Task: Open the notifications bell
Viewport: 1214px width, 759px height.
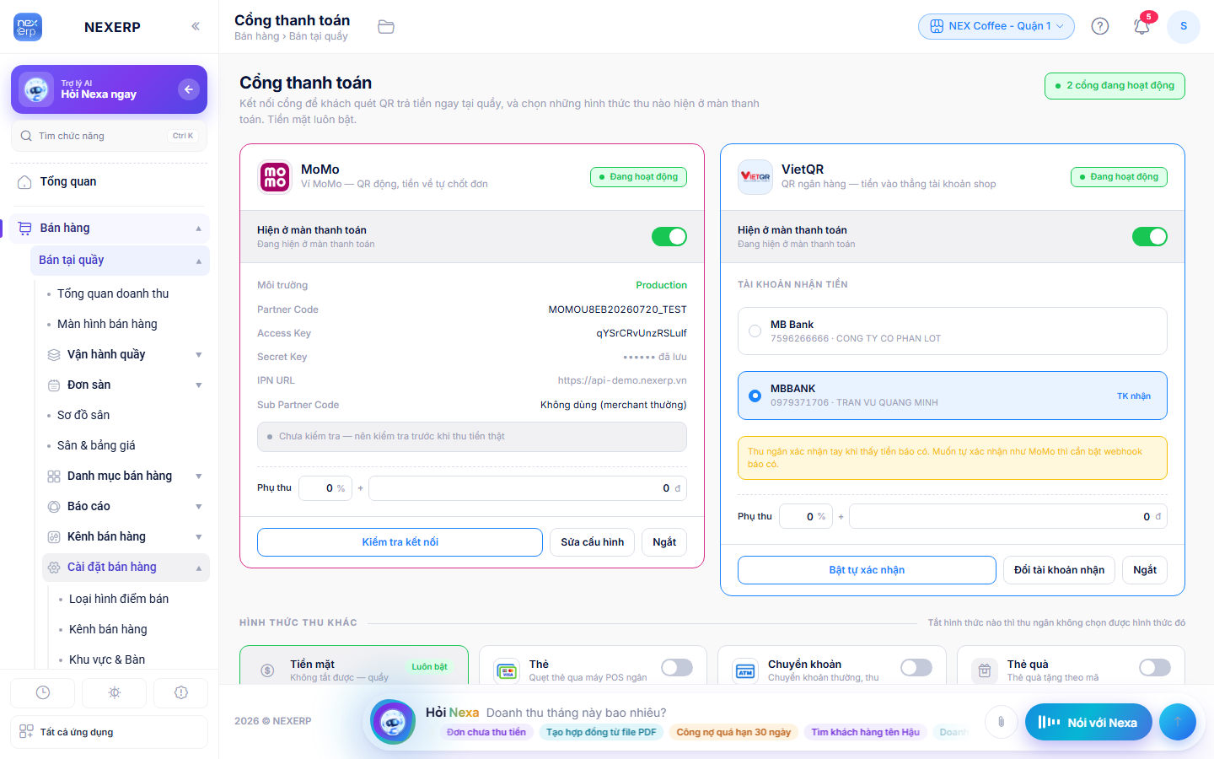Action: (1141, 26)
